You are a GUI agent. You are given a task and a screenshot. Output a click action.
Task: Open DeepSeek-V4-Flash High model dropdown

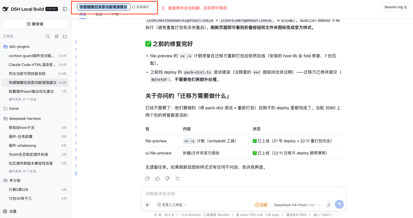297,205
